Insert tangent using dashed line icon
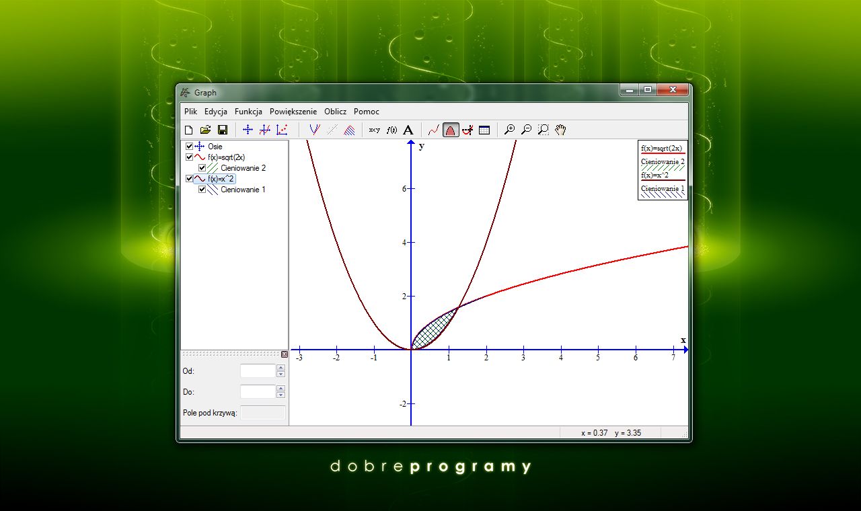 click(x=332, y=130)
